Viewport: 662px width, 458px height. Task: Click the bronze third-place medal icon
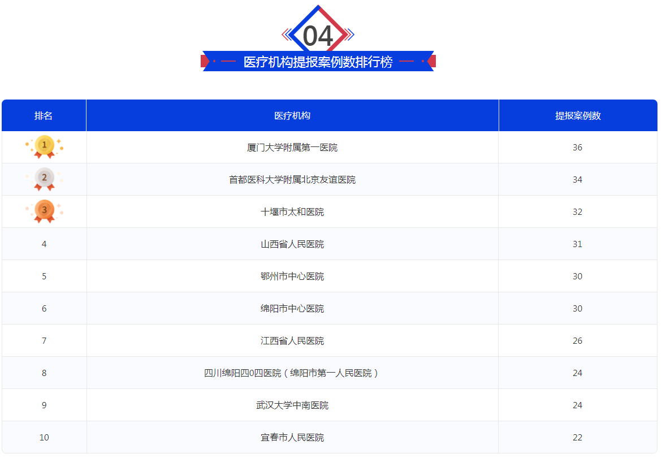[44, 211]
